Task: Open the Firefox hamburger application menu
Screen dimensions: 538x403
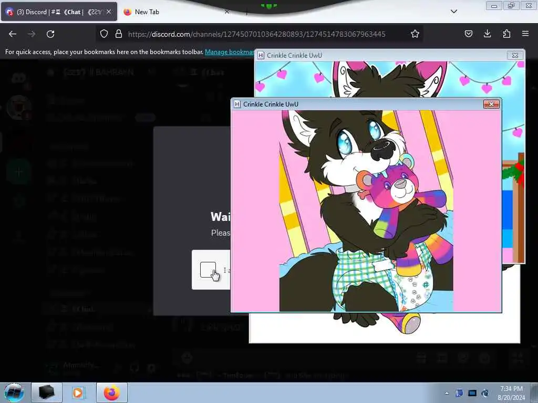Action: tap(525, 34)
